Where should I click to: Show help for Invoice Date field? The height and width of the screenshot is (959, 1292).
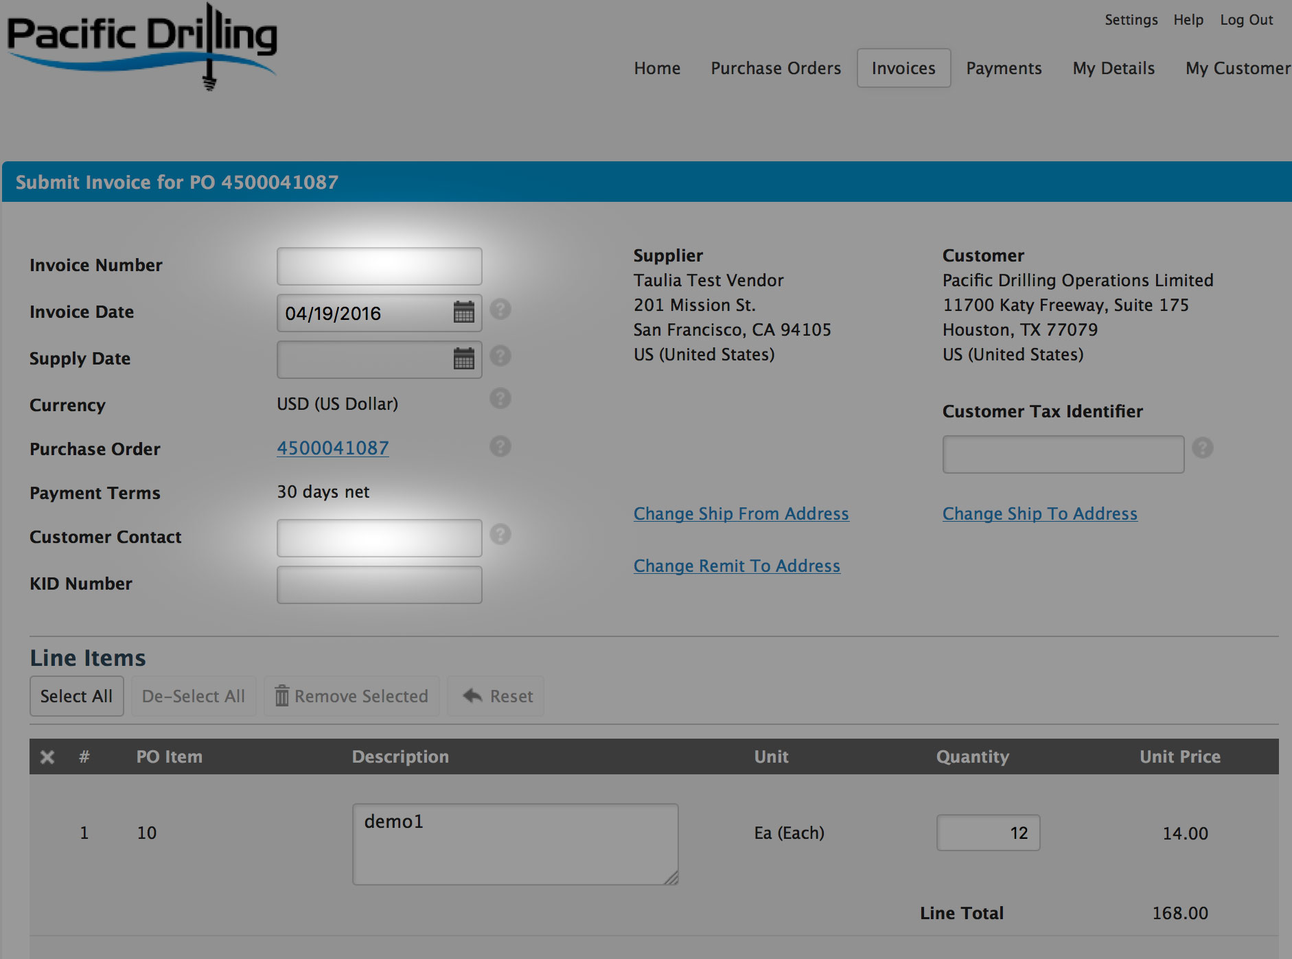tap(500, 310)
